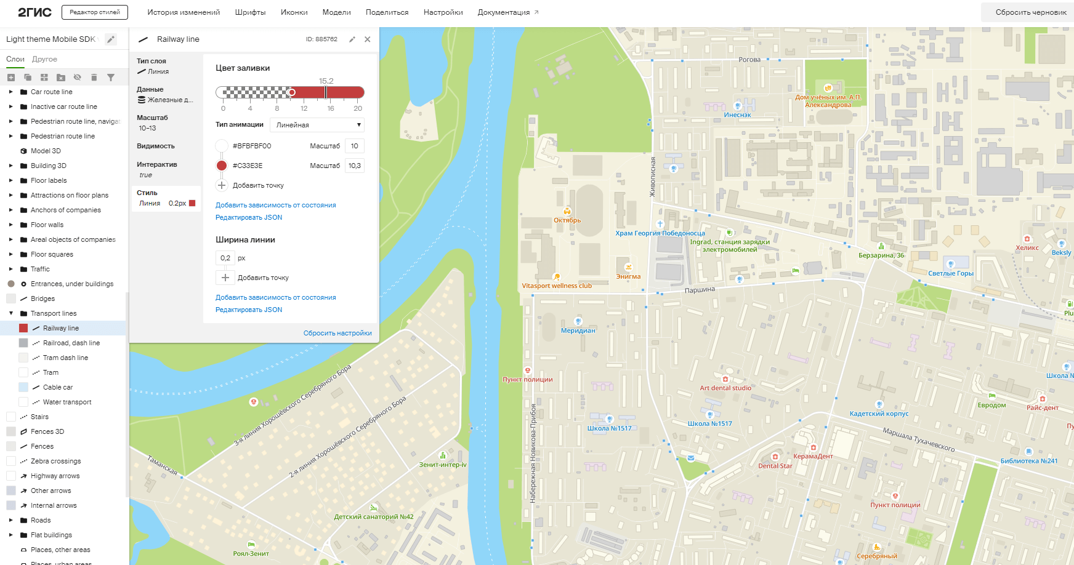Screen dimensions: 1074x565
Task: Toggle visibility swatch of Water transport
Action: tap(23, 402)
